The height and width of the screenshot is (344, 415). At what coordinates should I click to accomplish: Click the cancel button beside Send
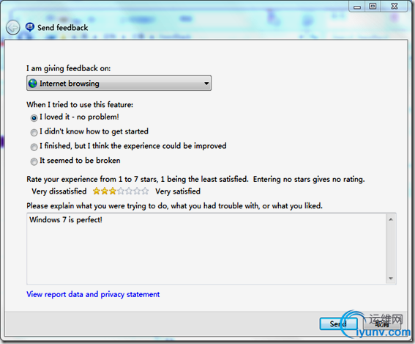click(x=382, y=324)
